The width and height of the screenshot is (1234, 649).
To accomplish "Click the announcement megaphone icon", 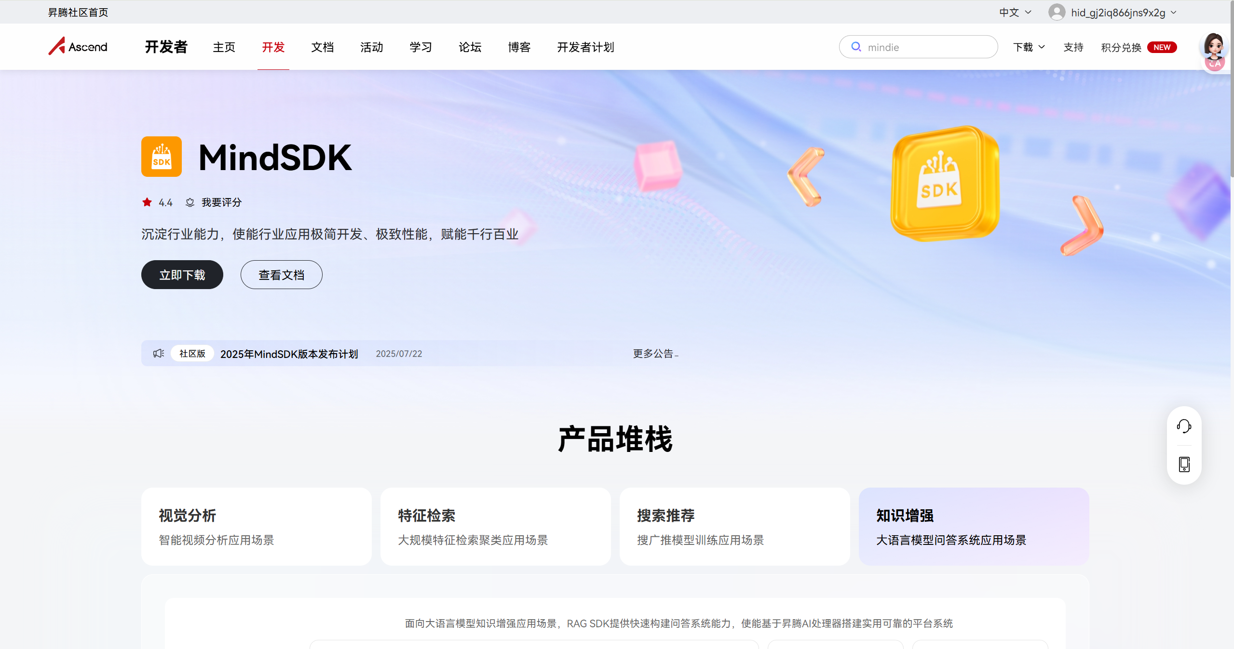I will click(x=159, y=354).
